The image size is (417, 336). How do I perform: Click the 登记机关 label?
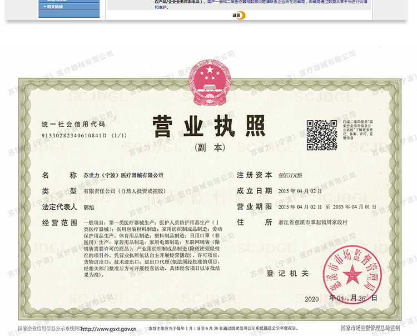click(287, 274)
